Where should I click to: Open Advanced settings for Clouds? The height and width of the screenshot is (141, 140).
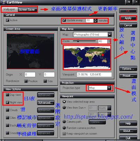[x=46, y=110]
